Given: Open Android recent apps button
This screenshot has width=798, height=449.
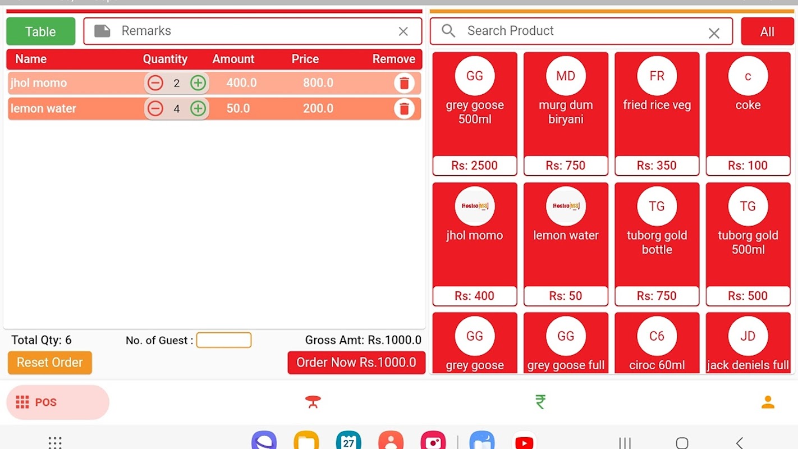Looking at the screenshot, I should 625,443.
